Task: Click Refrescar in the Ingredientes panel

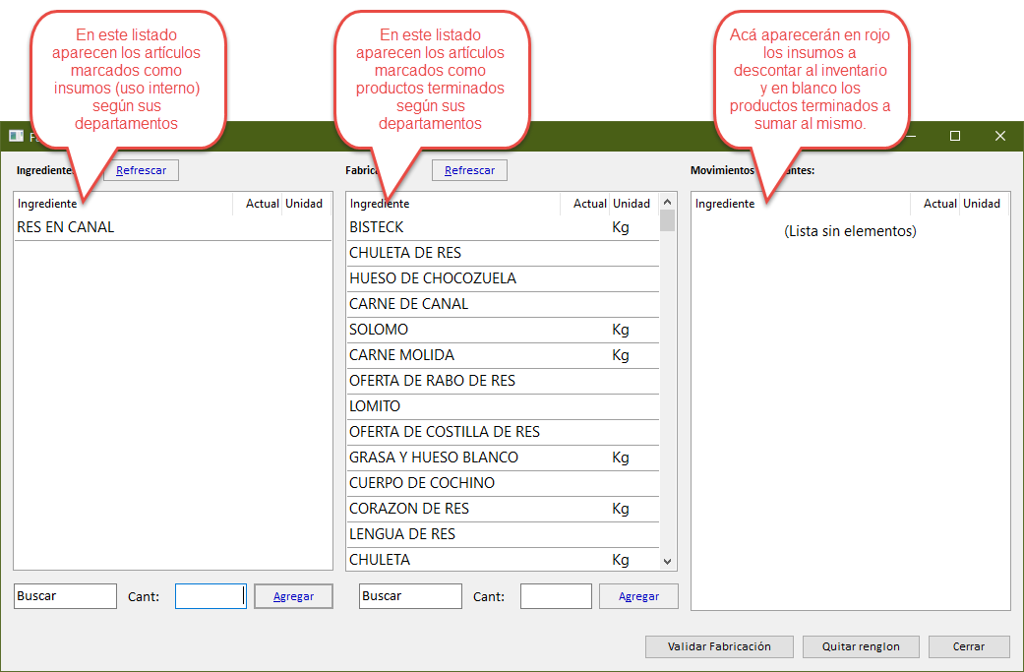Action: click(140, 169)
